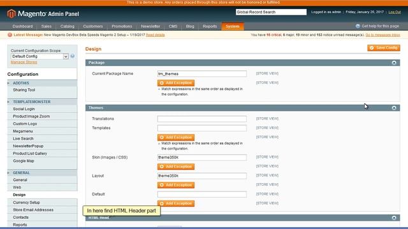
Task: Open the Sales menu
Action: [47, 26]
